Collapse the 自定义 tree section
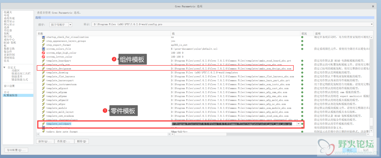Image resolution: width=381 pixels, height=158 pixels. [5, 67]
